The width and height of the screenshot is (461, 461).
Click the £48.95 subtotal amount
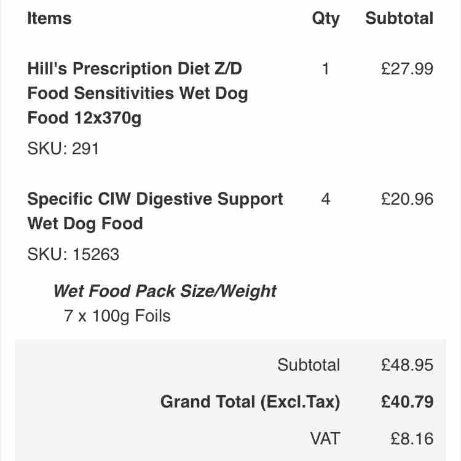click(x=407, y=365)
